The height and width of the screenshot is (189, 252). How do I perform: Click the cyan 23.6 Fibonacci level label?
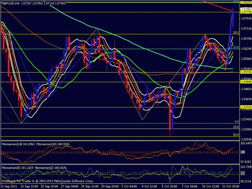pyautogui.click(x=236, y=47)
